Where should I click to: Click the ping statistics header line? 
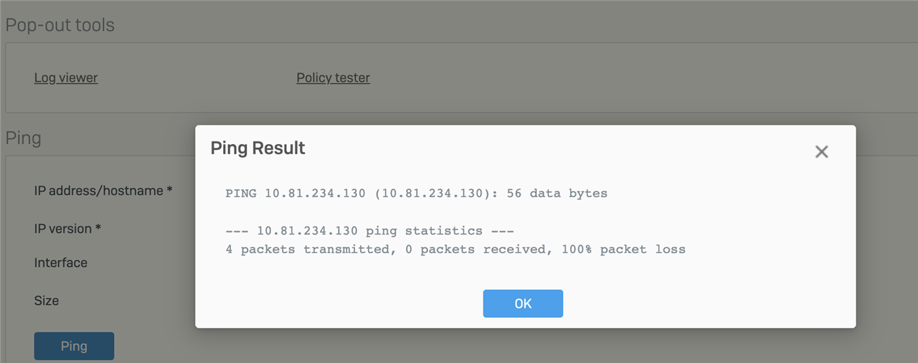370,231
